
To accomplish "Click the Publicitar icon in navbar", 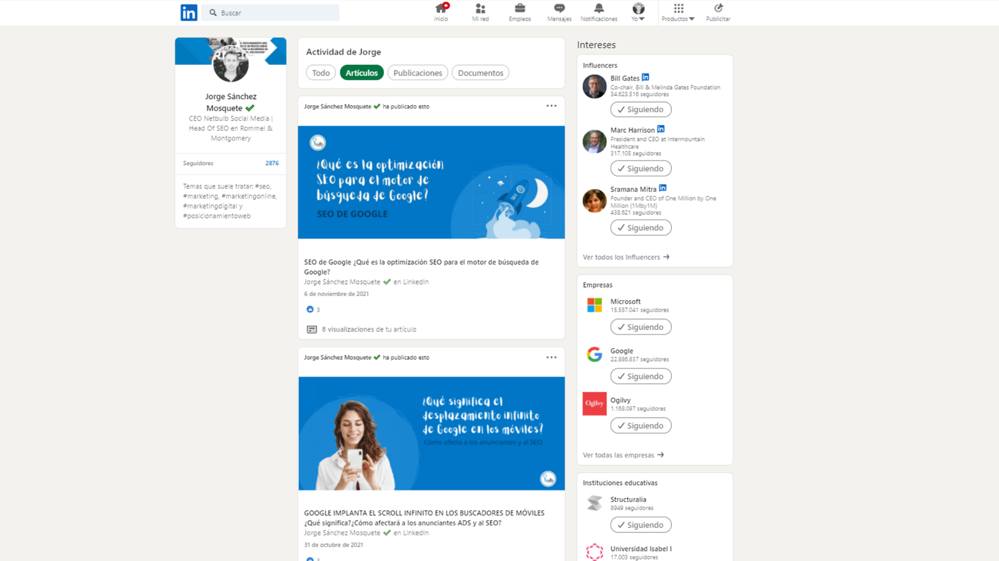I will pyautogui.click(x=718, y=9).
